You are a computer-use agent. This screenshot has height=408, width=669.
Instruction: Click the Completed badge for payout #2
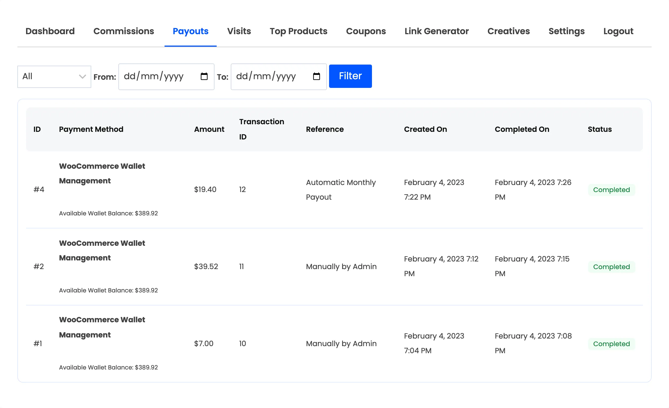click(611, 267)
